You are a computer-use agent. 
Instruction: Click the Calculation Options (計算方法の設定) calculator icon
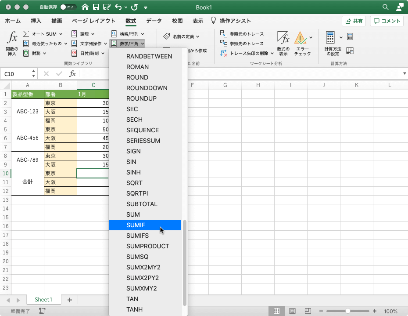pyautogui.click(x=330, y=37)
